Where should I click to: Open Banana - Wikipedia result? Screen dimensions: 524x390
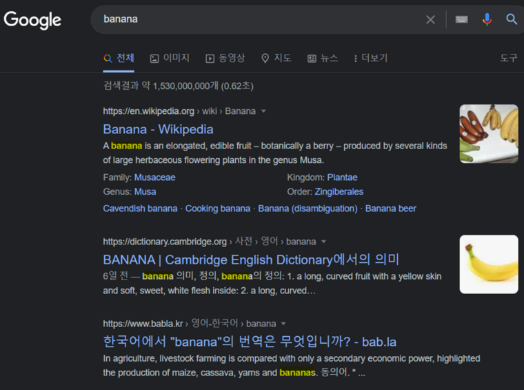158,130
